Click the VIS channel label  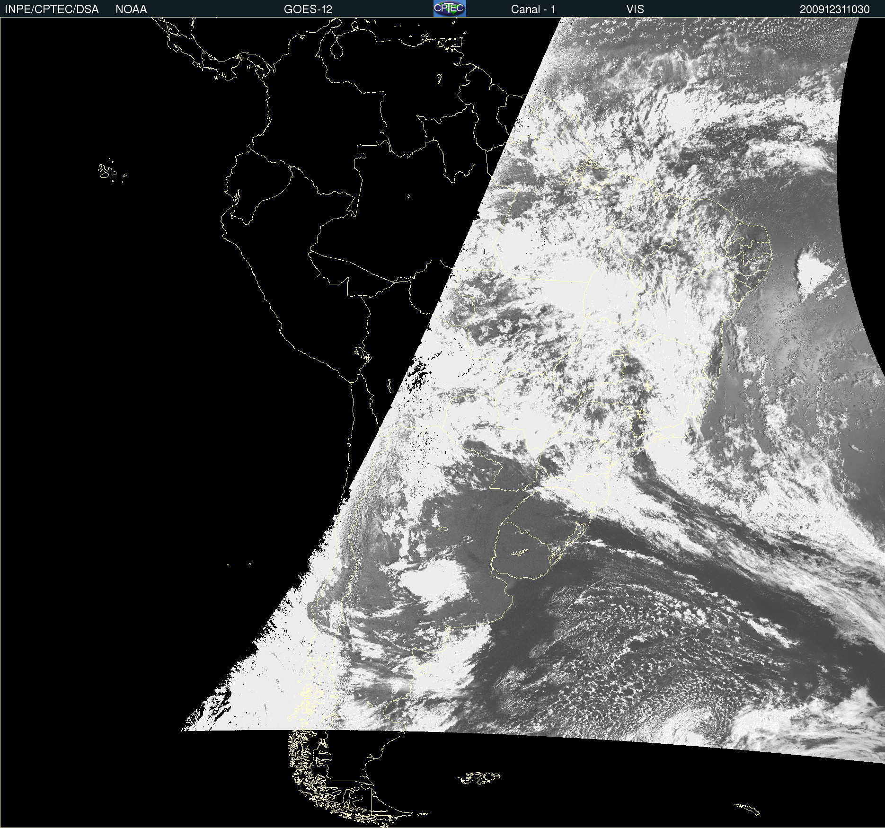pos(635,9)
